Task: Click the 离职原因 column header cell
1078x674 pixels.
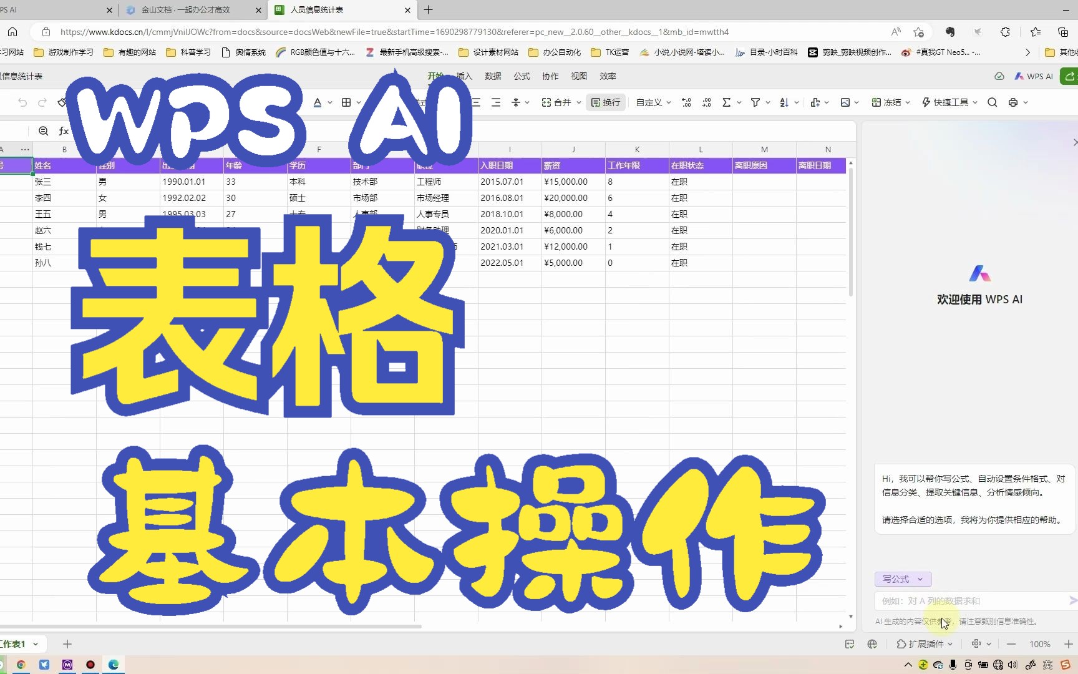Action: 764,165
